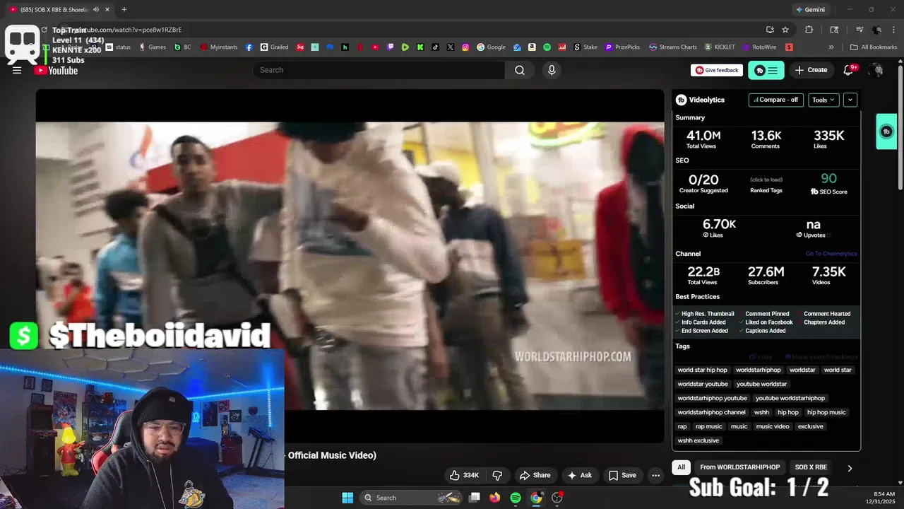The image size is (904, 509).
Task: Start voice search with the microphone icon
Action: 552,70
